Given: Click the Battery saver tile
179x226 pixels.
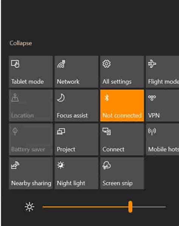Looking at the screenshot, I should 31,140.
